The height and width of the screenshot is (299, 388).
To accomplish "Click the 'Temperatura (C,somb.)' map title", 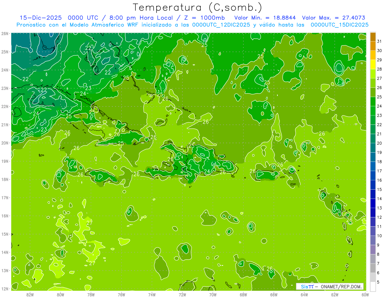I will coord(198,7).
